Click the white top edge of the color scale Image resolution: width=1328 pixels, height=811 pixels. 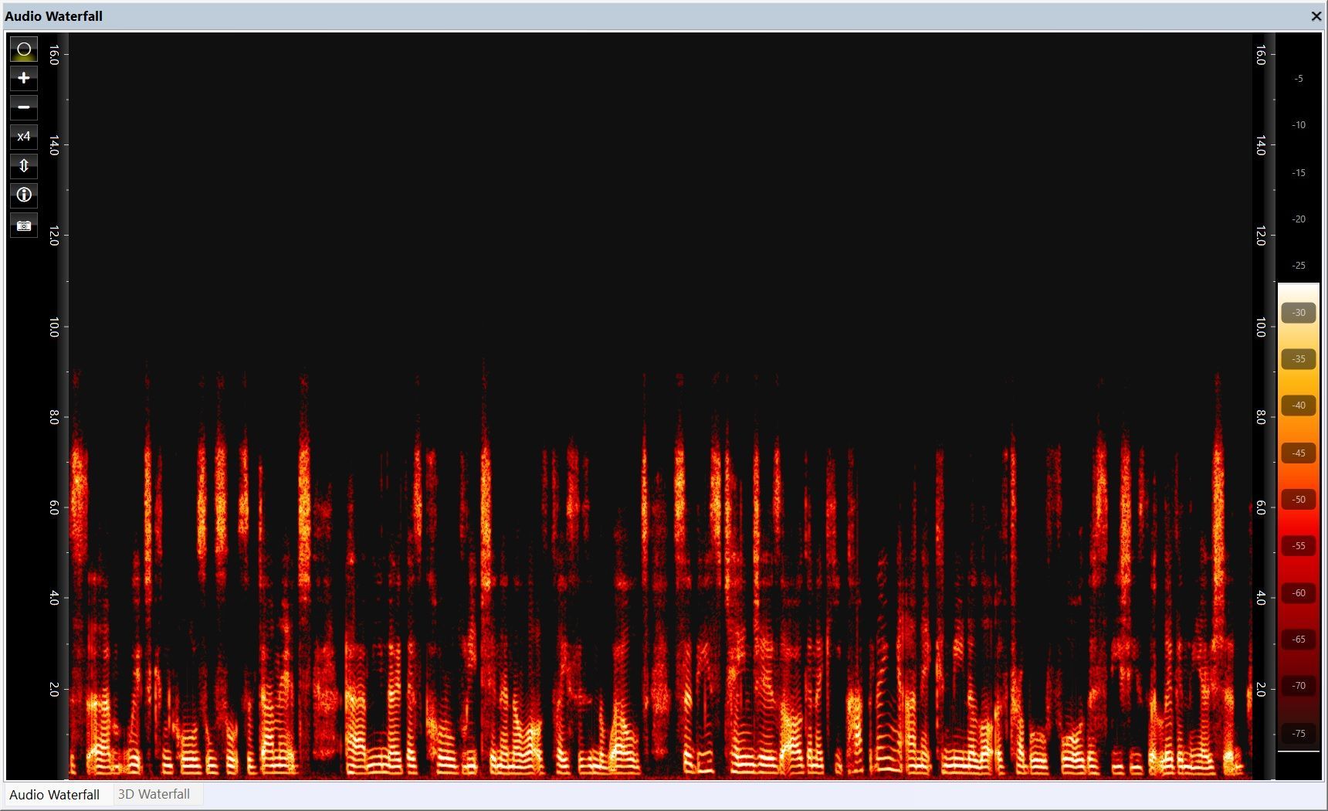tap(1299, 284)
